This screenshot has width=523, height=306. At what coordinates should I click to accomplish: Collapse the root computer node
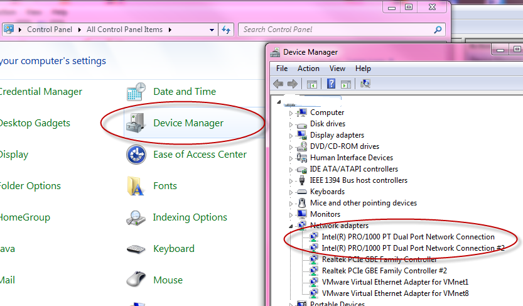coord(279,102)
